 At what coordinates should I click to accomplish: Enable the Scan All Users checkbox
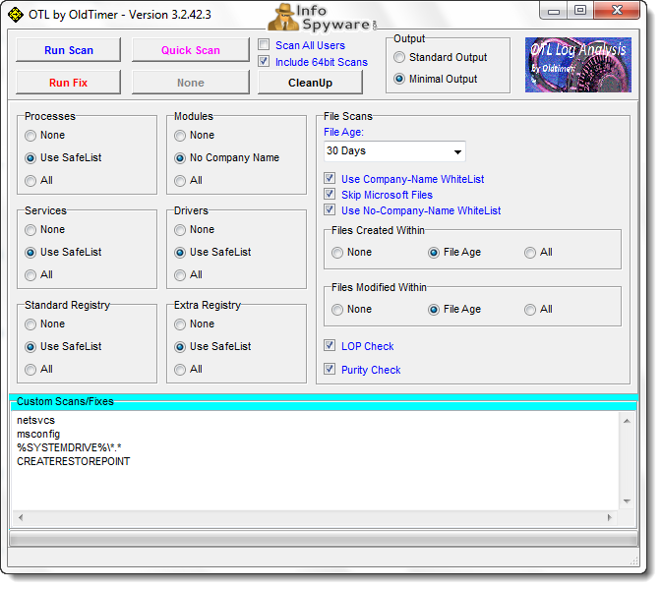pos(266,45)
